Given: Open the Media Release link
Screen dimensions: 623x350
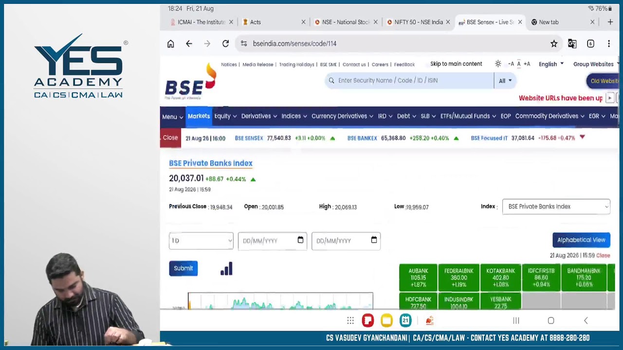Looking at the screenshot, I should pos(258,65).
